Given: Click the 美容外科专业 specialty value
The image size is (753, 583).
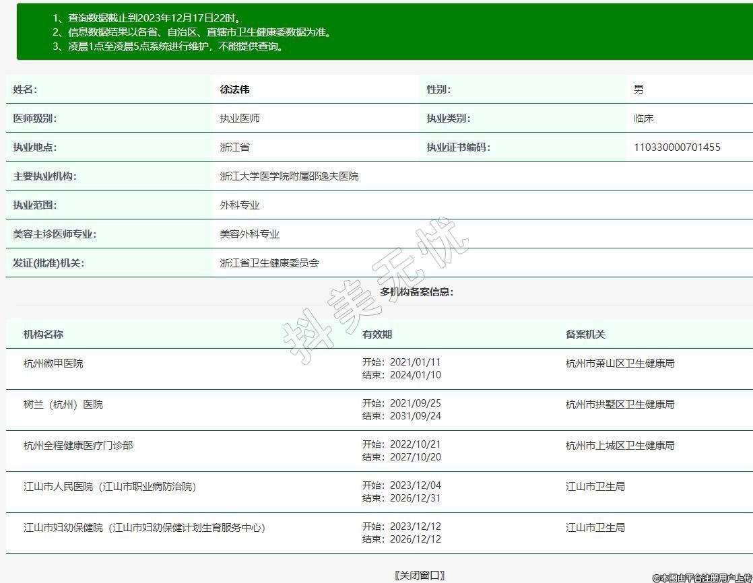Looking at the screenshot, I should tap(249, 234).
